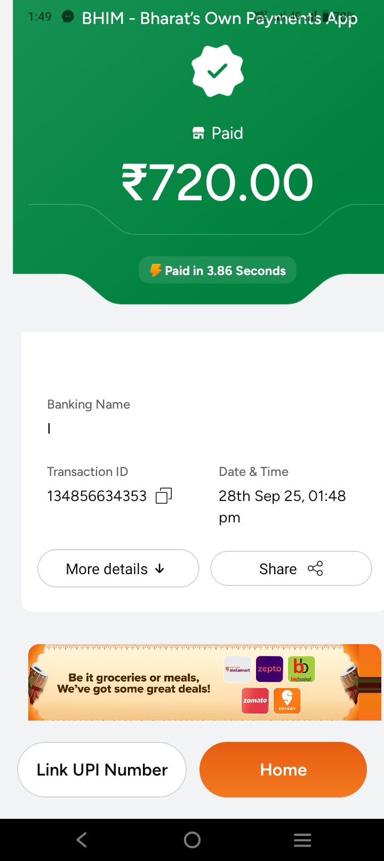Go to Home using orange button
The height and width of the screenshot is (861, 384).
pos(283,770)
